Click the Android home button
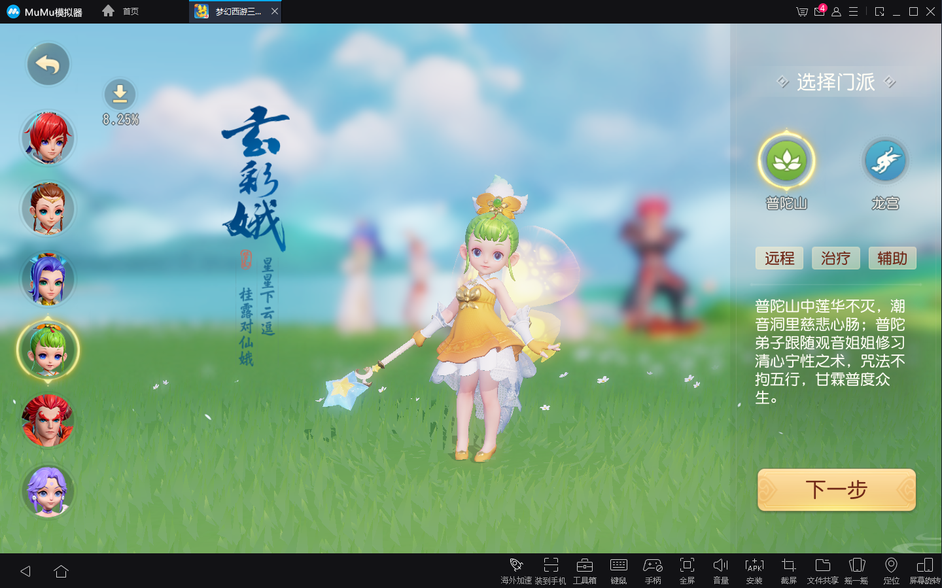 click(61, 571)
